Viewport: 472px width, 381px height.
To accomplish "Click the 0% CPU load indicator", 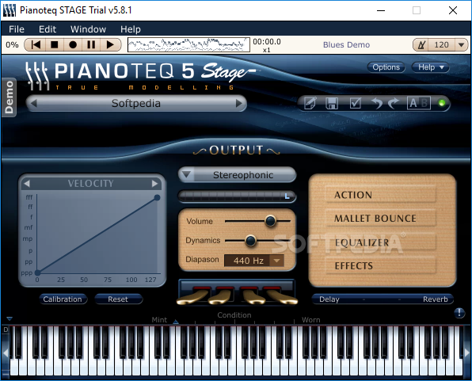I will click(12, 45).
